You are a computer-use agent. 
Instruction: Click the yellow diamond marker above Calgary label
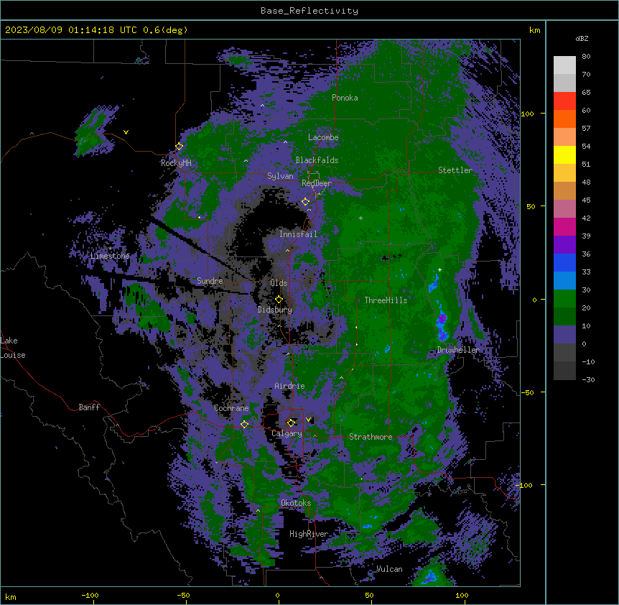pos(291,422)
